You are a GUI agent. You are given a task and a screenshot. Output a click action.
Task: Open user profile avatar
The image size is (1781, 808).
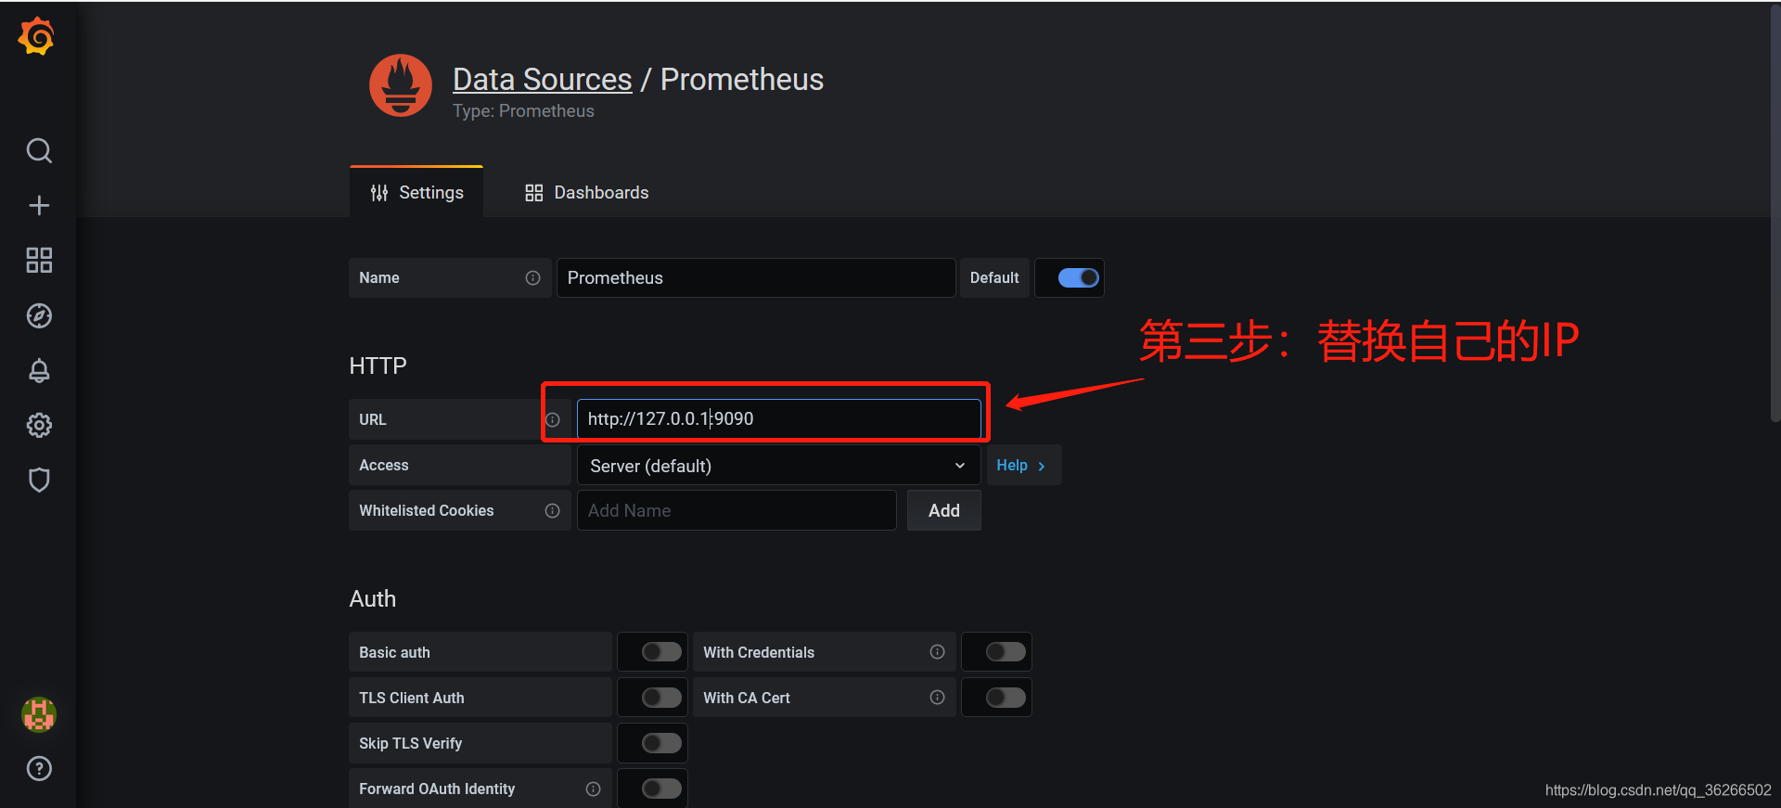pyautogui.click(x=39, y=714)
